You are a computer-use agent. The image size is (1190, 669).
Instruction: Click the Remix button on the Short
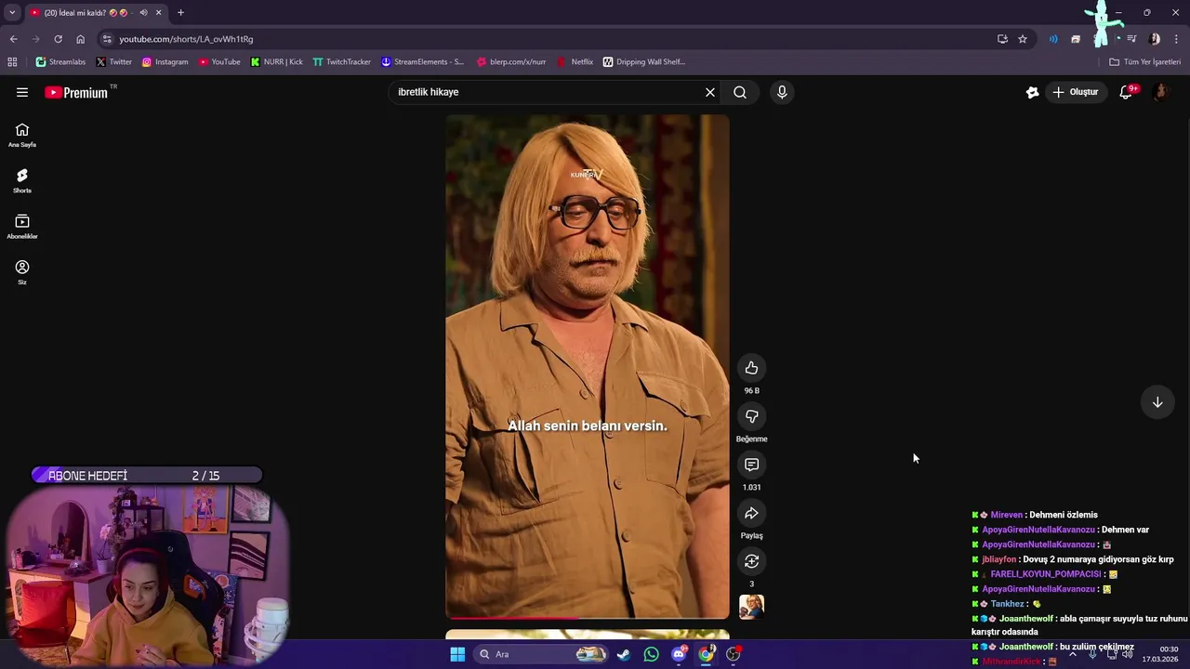coord(751,561)
